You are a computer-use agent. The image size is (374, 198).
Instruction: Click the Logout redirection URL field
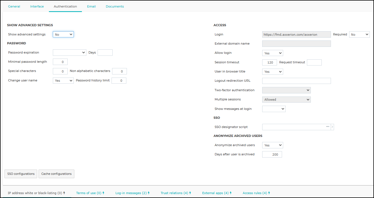click(297, 81)
